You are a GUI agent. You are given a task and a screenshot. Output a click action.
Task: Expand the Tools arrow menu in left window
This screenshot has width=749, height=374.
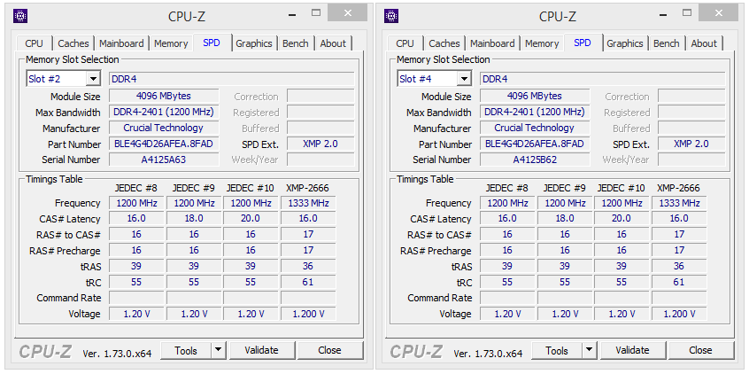(219, 350)
